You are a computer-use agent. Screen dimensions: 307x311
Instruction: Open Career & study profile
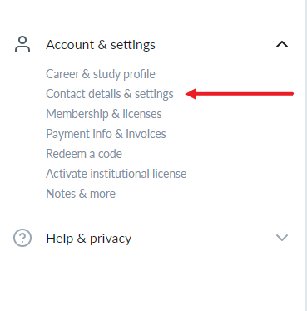[x=101, y=74]
